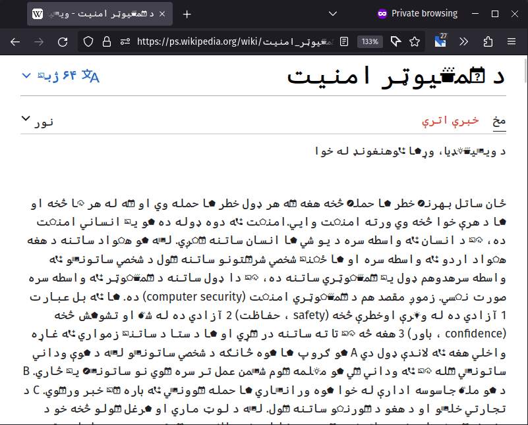The width and height of the screenshot is (528, 425).
Task: Open the tracking protection shield panel
Action: click(x=86, y=41)
